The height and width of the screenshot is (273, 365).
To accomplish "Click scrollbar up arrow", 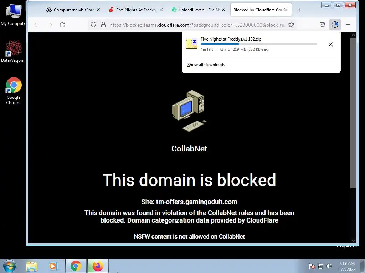I will pos(353,35).
